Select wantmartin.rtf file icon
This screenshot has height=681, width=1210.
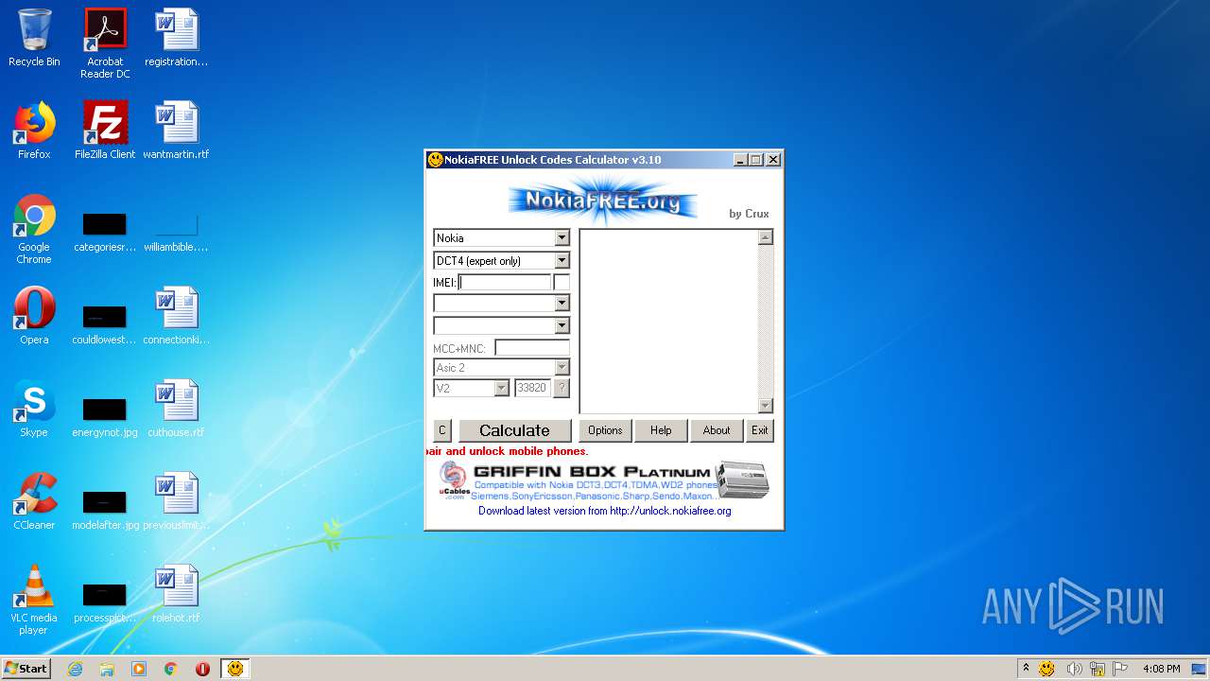177,131
